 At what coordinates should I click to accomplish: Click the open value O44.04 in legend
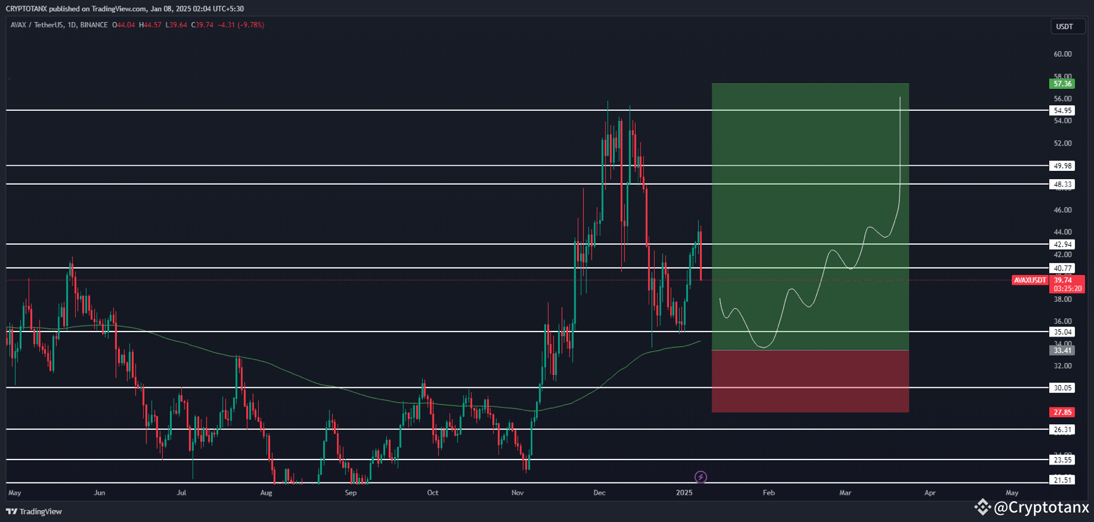123,25
